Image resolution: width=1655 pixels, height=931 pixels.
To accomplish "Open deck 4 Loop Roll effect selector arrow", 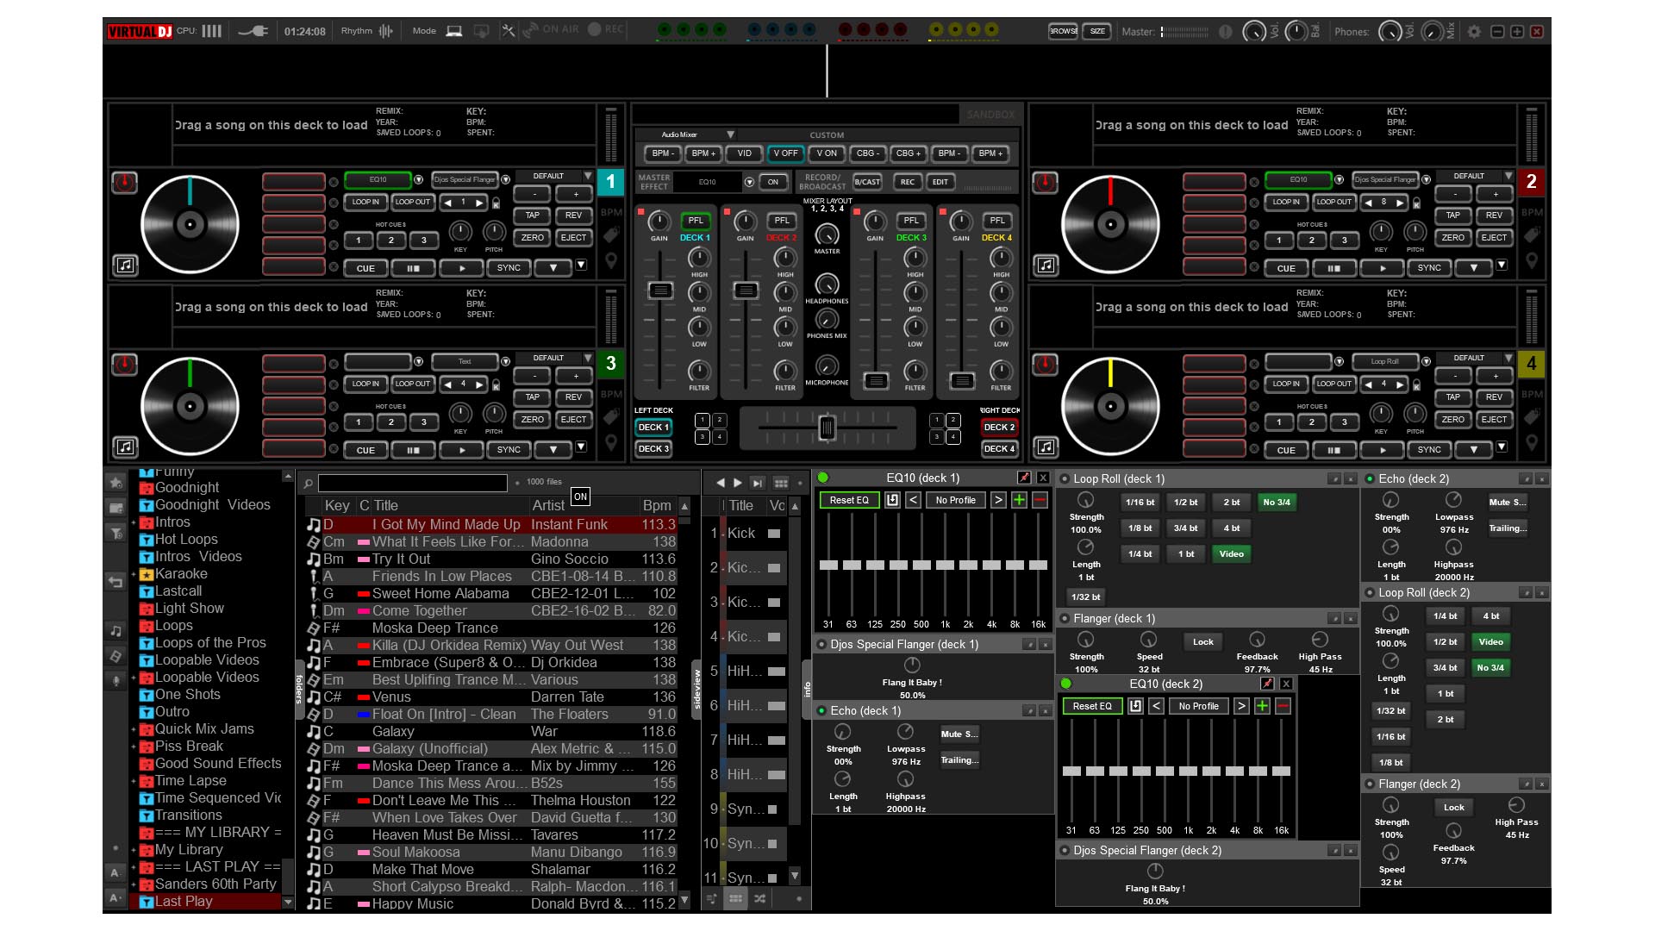I will coord(1427,361).
